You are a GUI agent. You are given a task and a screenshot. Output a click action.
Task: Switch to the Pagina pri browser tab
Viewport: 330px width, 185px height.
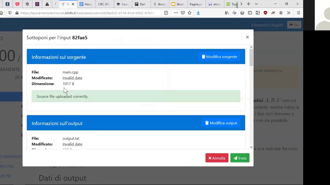(x=196, y=4)
